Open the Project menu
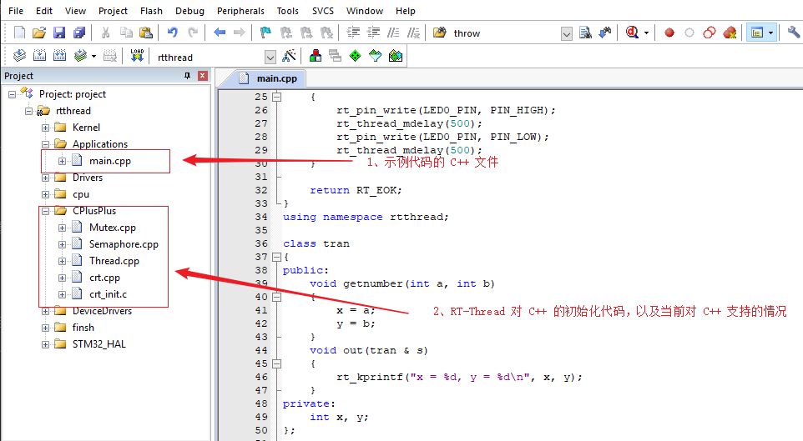This screenshot has height=441, width=803. click(x=113, y=11)
